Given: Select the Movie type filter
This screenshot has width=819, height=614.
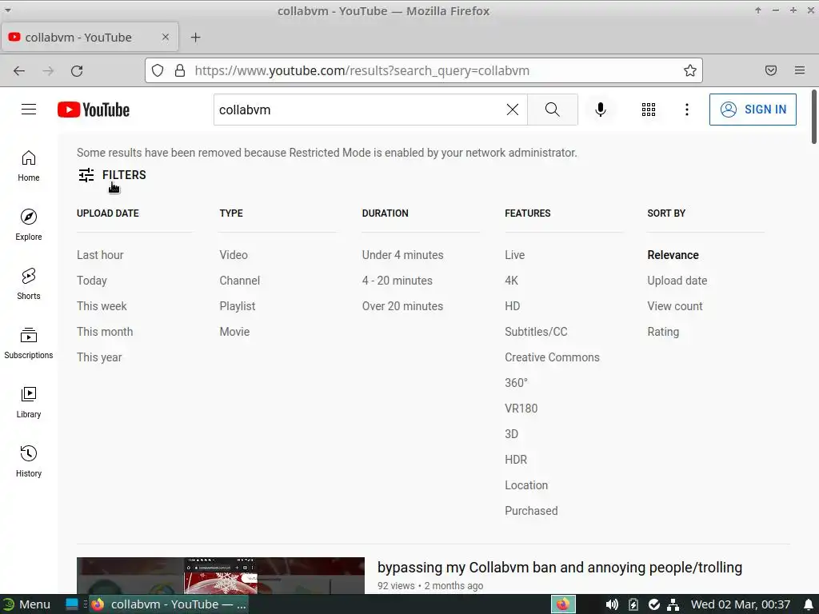Looking at the screenshot, I should click(234, 332).
